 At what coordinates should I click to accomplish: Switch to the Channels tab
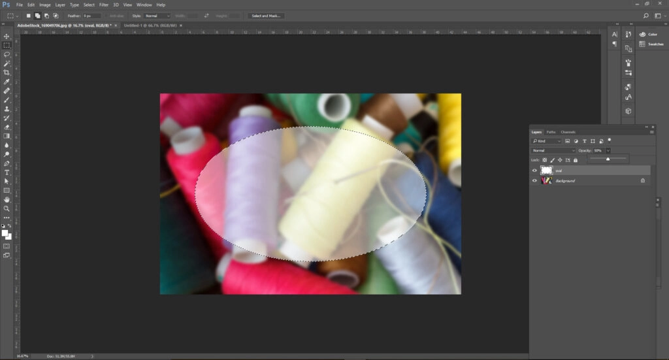(568, 132)
